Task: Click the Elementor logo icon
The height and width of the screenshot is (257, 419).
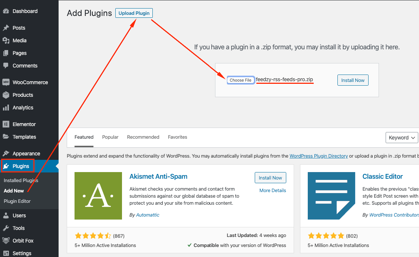Action: tap(6, 124)
